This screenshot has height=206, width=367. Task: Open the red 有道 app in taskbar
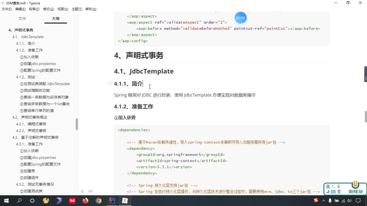[72, 200]
